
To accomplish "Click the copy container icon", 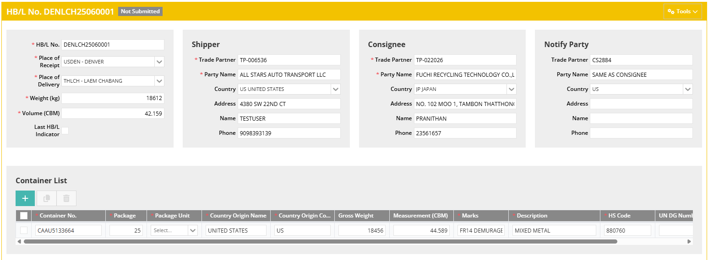I will click(x=46, y=198).
